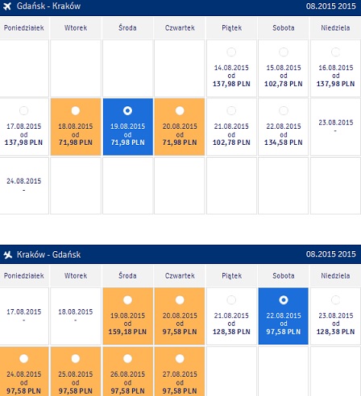Choose the 25.08.2015 return flight radio
The width and height of the screenshot is (361, 396).
(x=76, y=358)
